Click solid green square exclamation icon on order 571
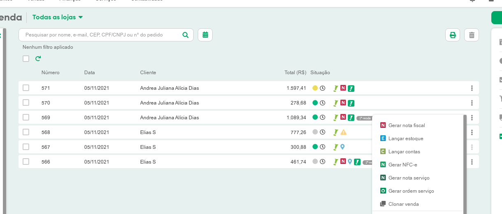The height and width of the screenshot is (214, 502). [351, 88]
